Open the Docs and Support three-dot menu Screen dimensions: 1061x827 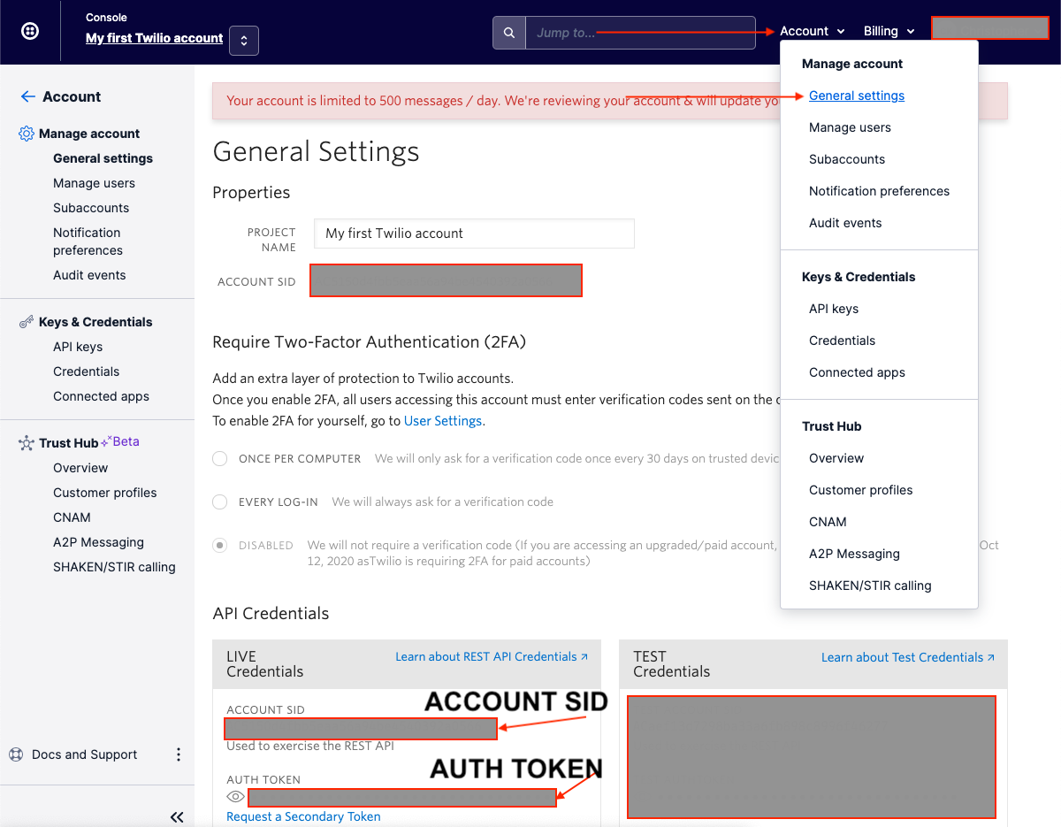point(178,754)
